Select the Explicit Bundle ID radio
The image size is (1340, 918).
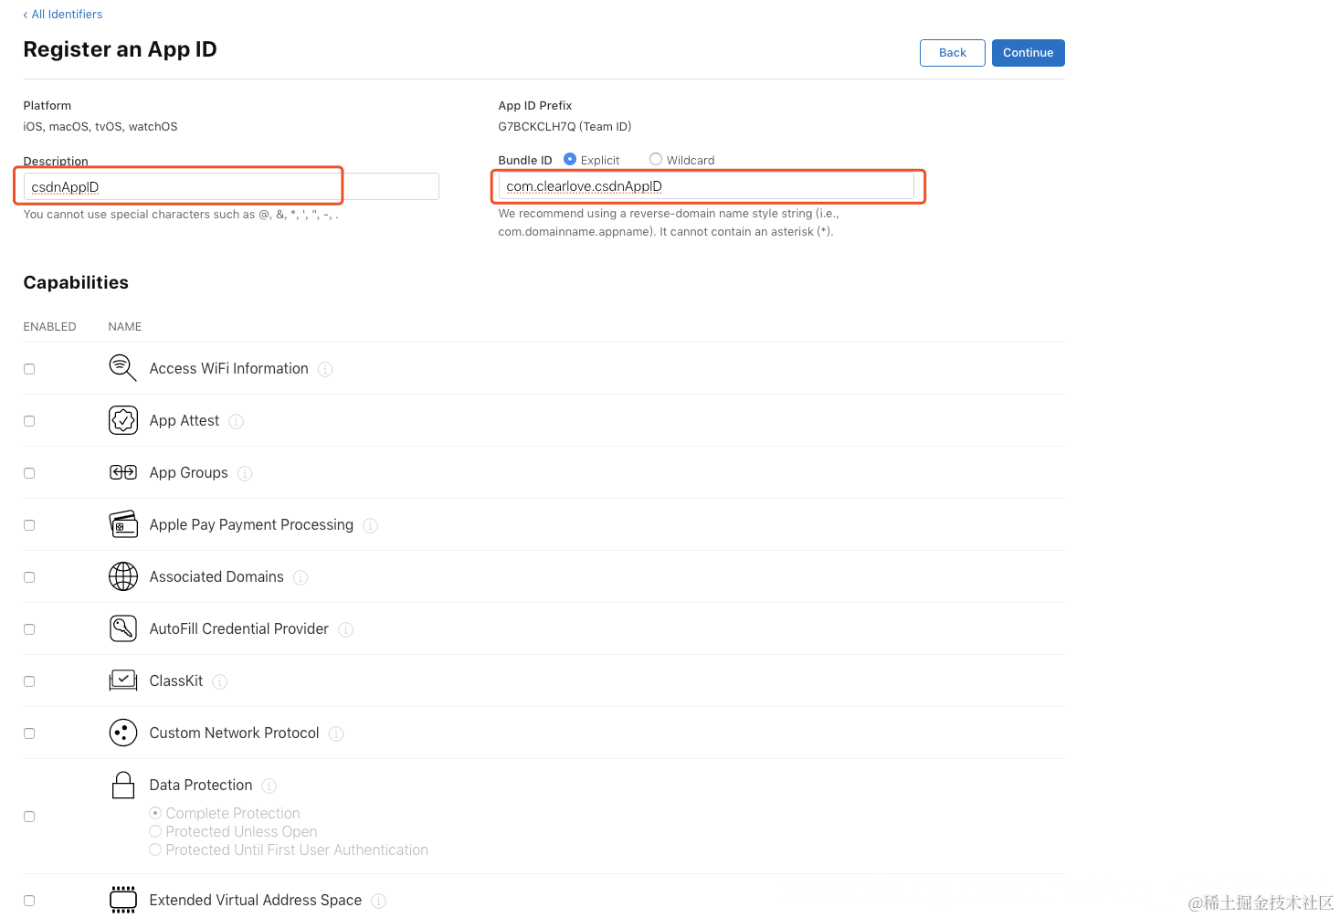pyautogui.click(x=570, y=159)
